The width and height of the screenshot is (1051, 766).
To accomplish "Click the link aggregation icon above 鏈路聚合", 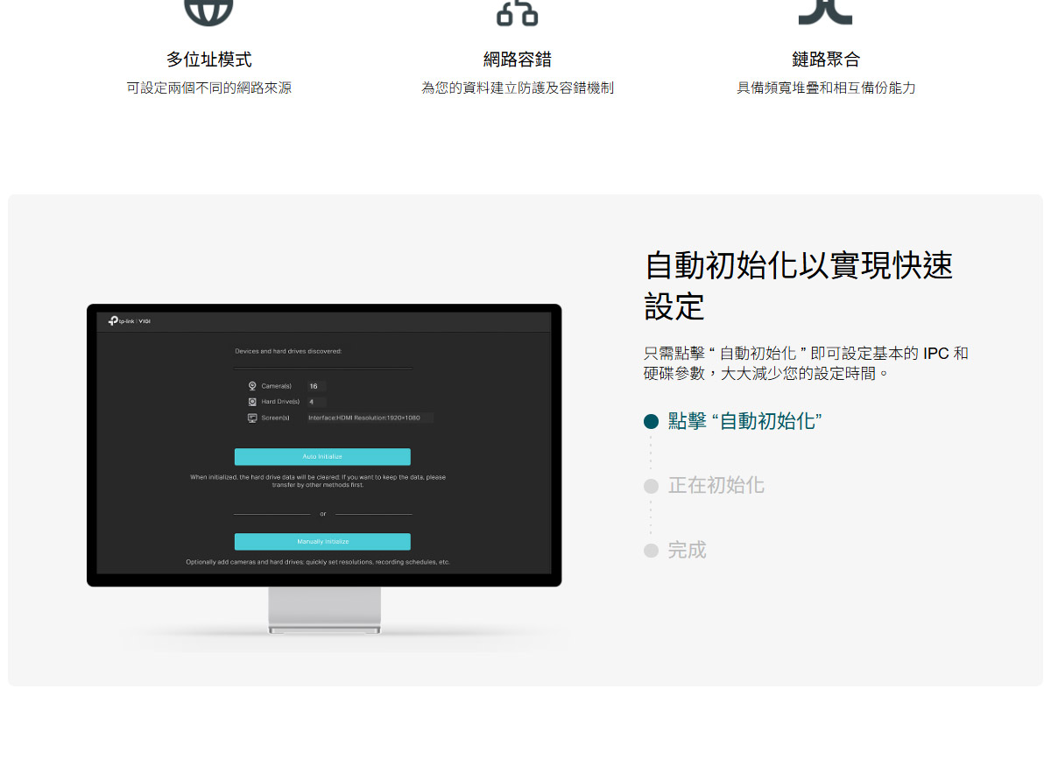I will (x=825, y=11).
